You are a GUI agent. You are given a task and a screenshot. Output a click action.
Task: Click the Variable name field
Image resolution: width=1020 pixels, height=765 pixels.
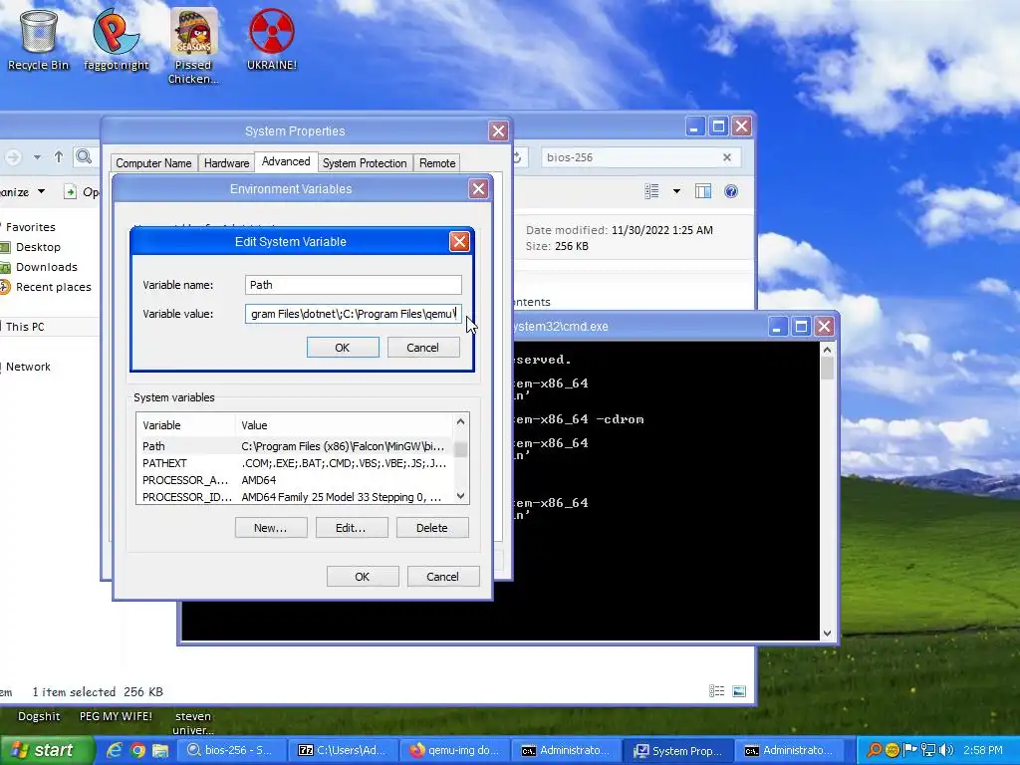click(x=354, y=285)
